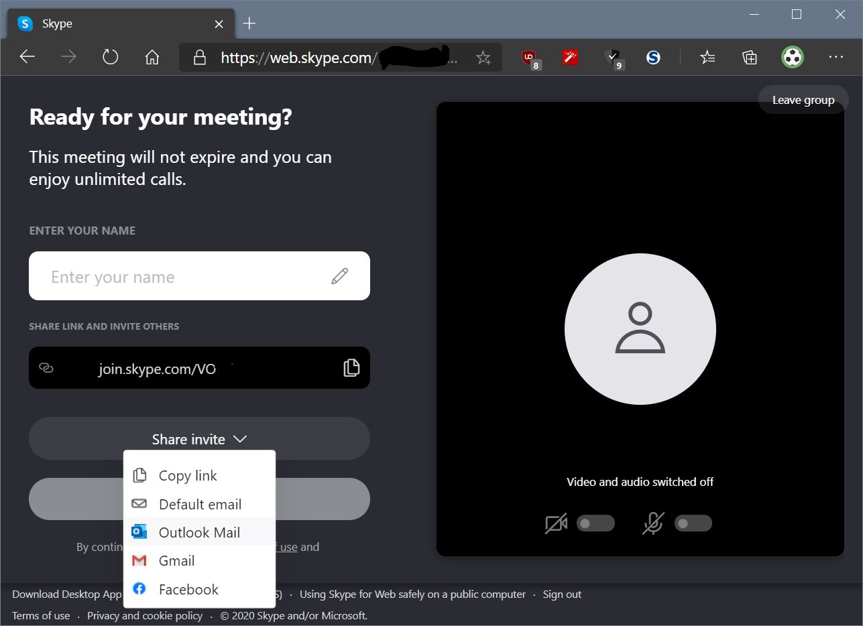Open a new browser tab
The image size is (863, 626).
point(249,23)
